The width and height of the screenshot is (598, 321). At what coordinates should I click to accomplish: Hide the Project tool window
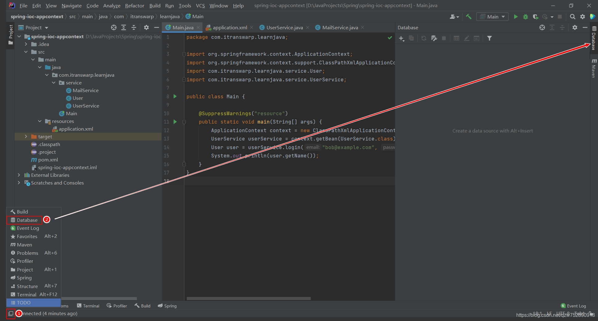pyautogui.click(x=157, y=27)
